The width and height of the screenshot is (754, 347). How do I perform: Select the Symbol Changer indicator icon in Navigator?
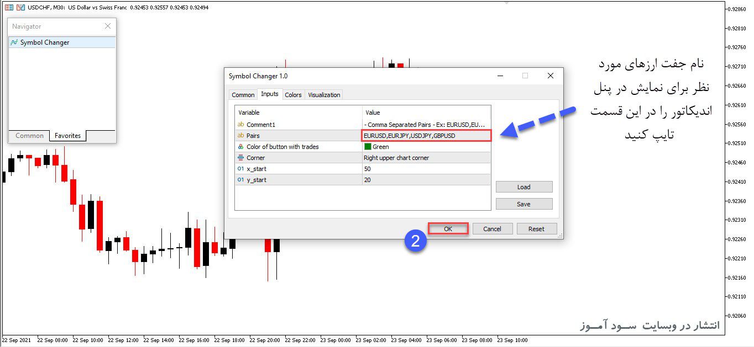[14, 42]
